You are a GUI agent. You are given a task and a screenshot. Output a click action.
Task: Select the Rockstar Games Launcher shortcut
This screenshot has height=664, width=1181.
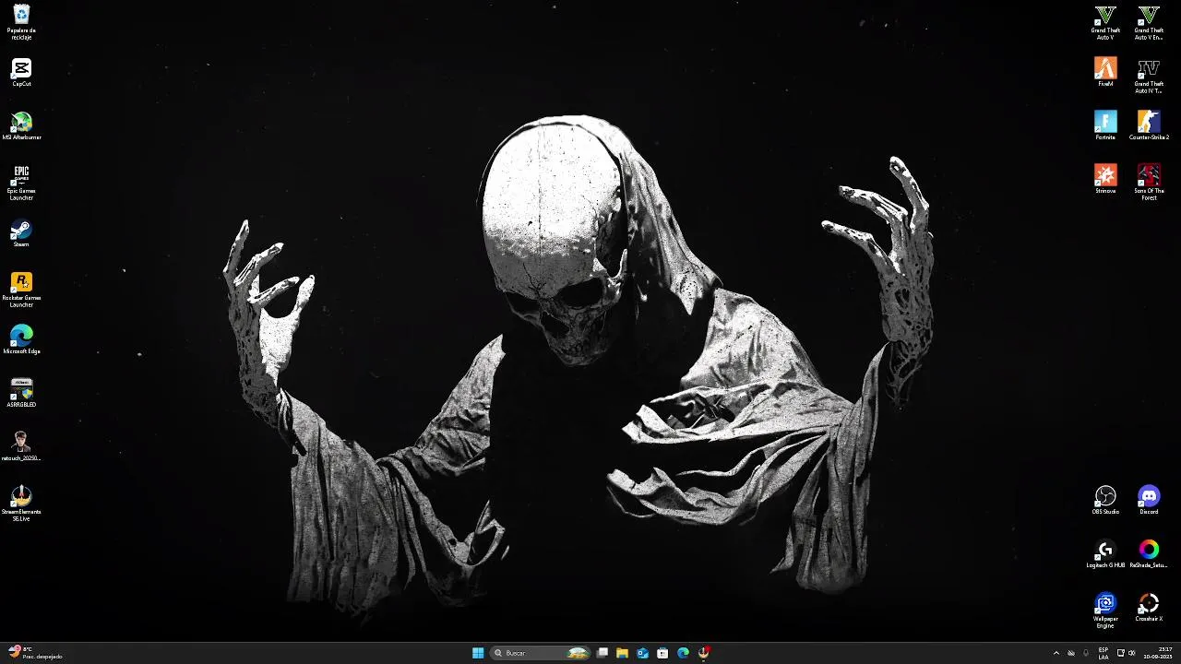tap(21, 290)
